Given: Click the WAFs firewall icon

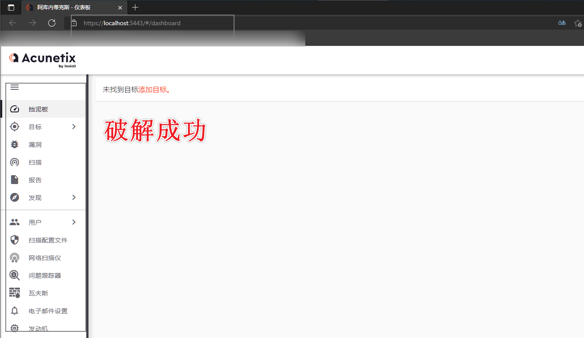Looking at the screenshot, I should pos(15,293).
